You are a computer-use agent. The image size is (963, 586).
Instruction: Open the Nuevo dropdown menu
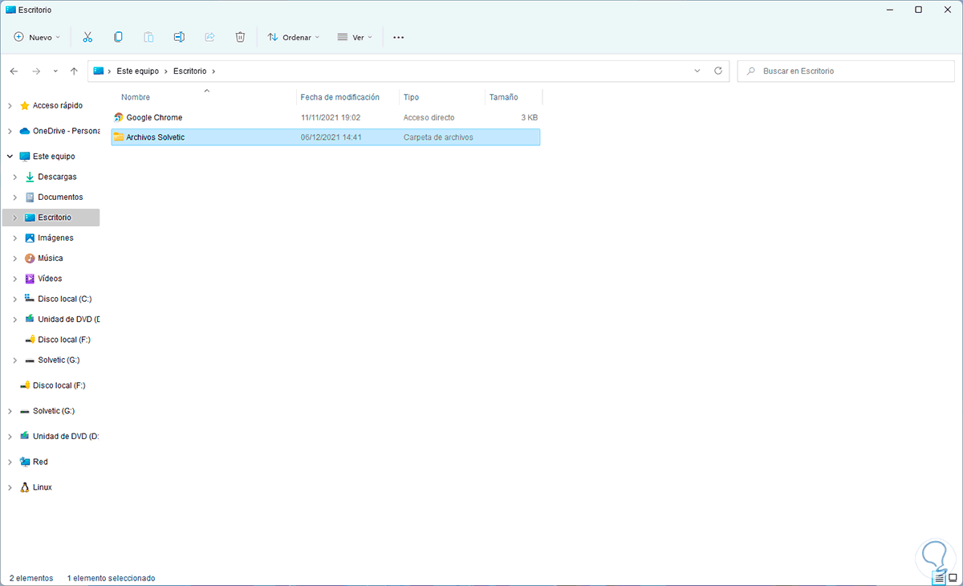[x=36, y=37]
